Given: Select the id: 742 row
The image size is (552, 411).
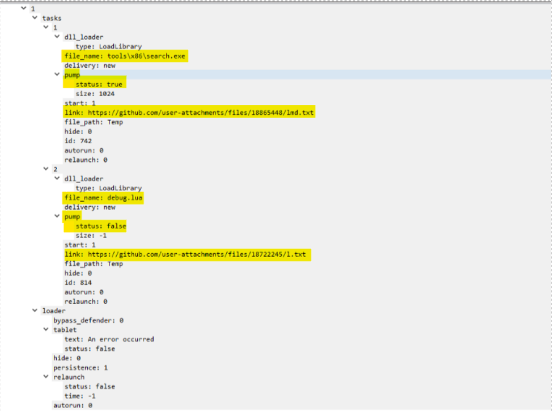Looking at the screenshot, I should pos(77,141).
